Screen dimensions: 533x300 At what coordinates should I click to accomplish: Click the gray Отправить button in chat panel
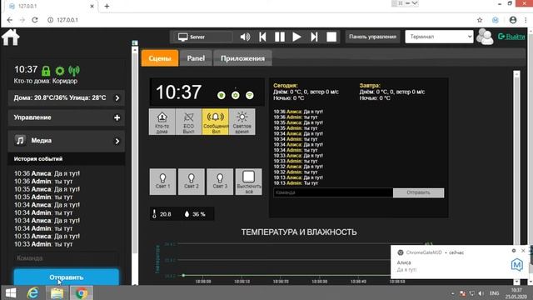418,192
